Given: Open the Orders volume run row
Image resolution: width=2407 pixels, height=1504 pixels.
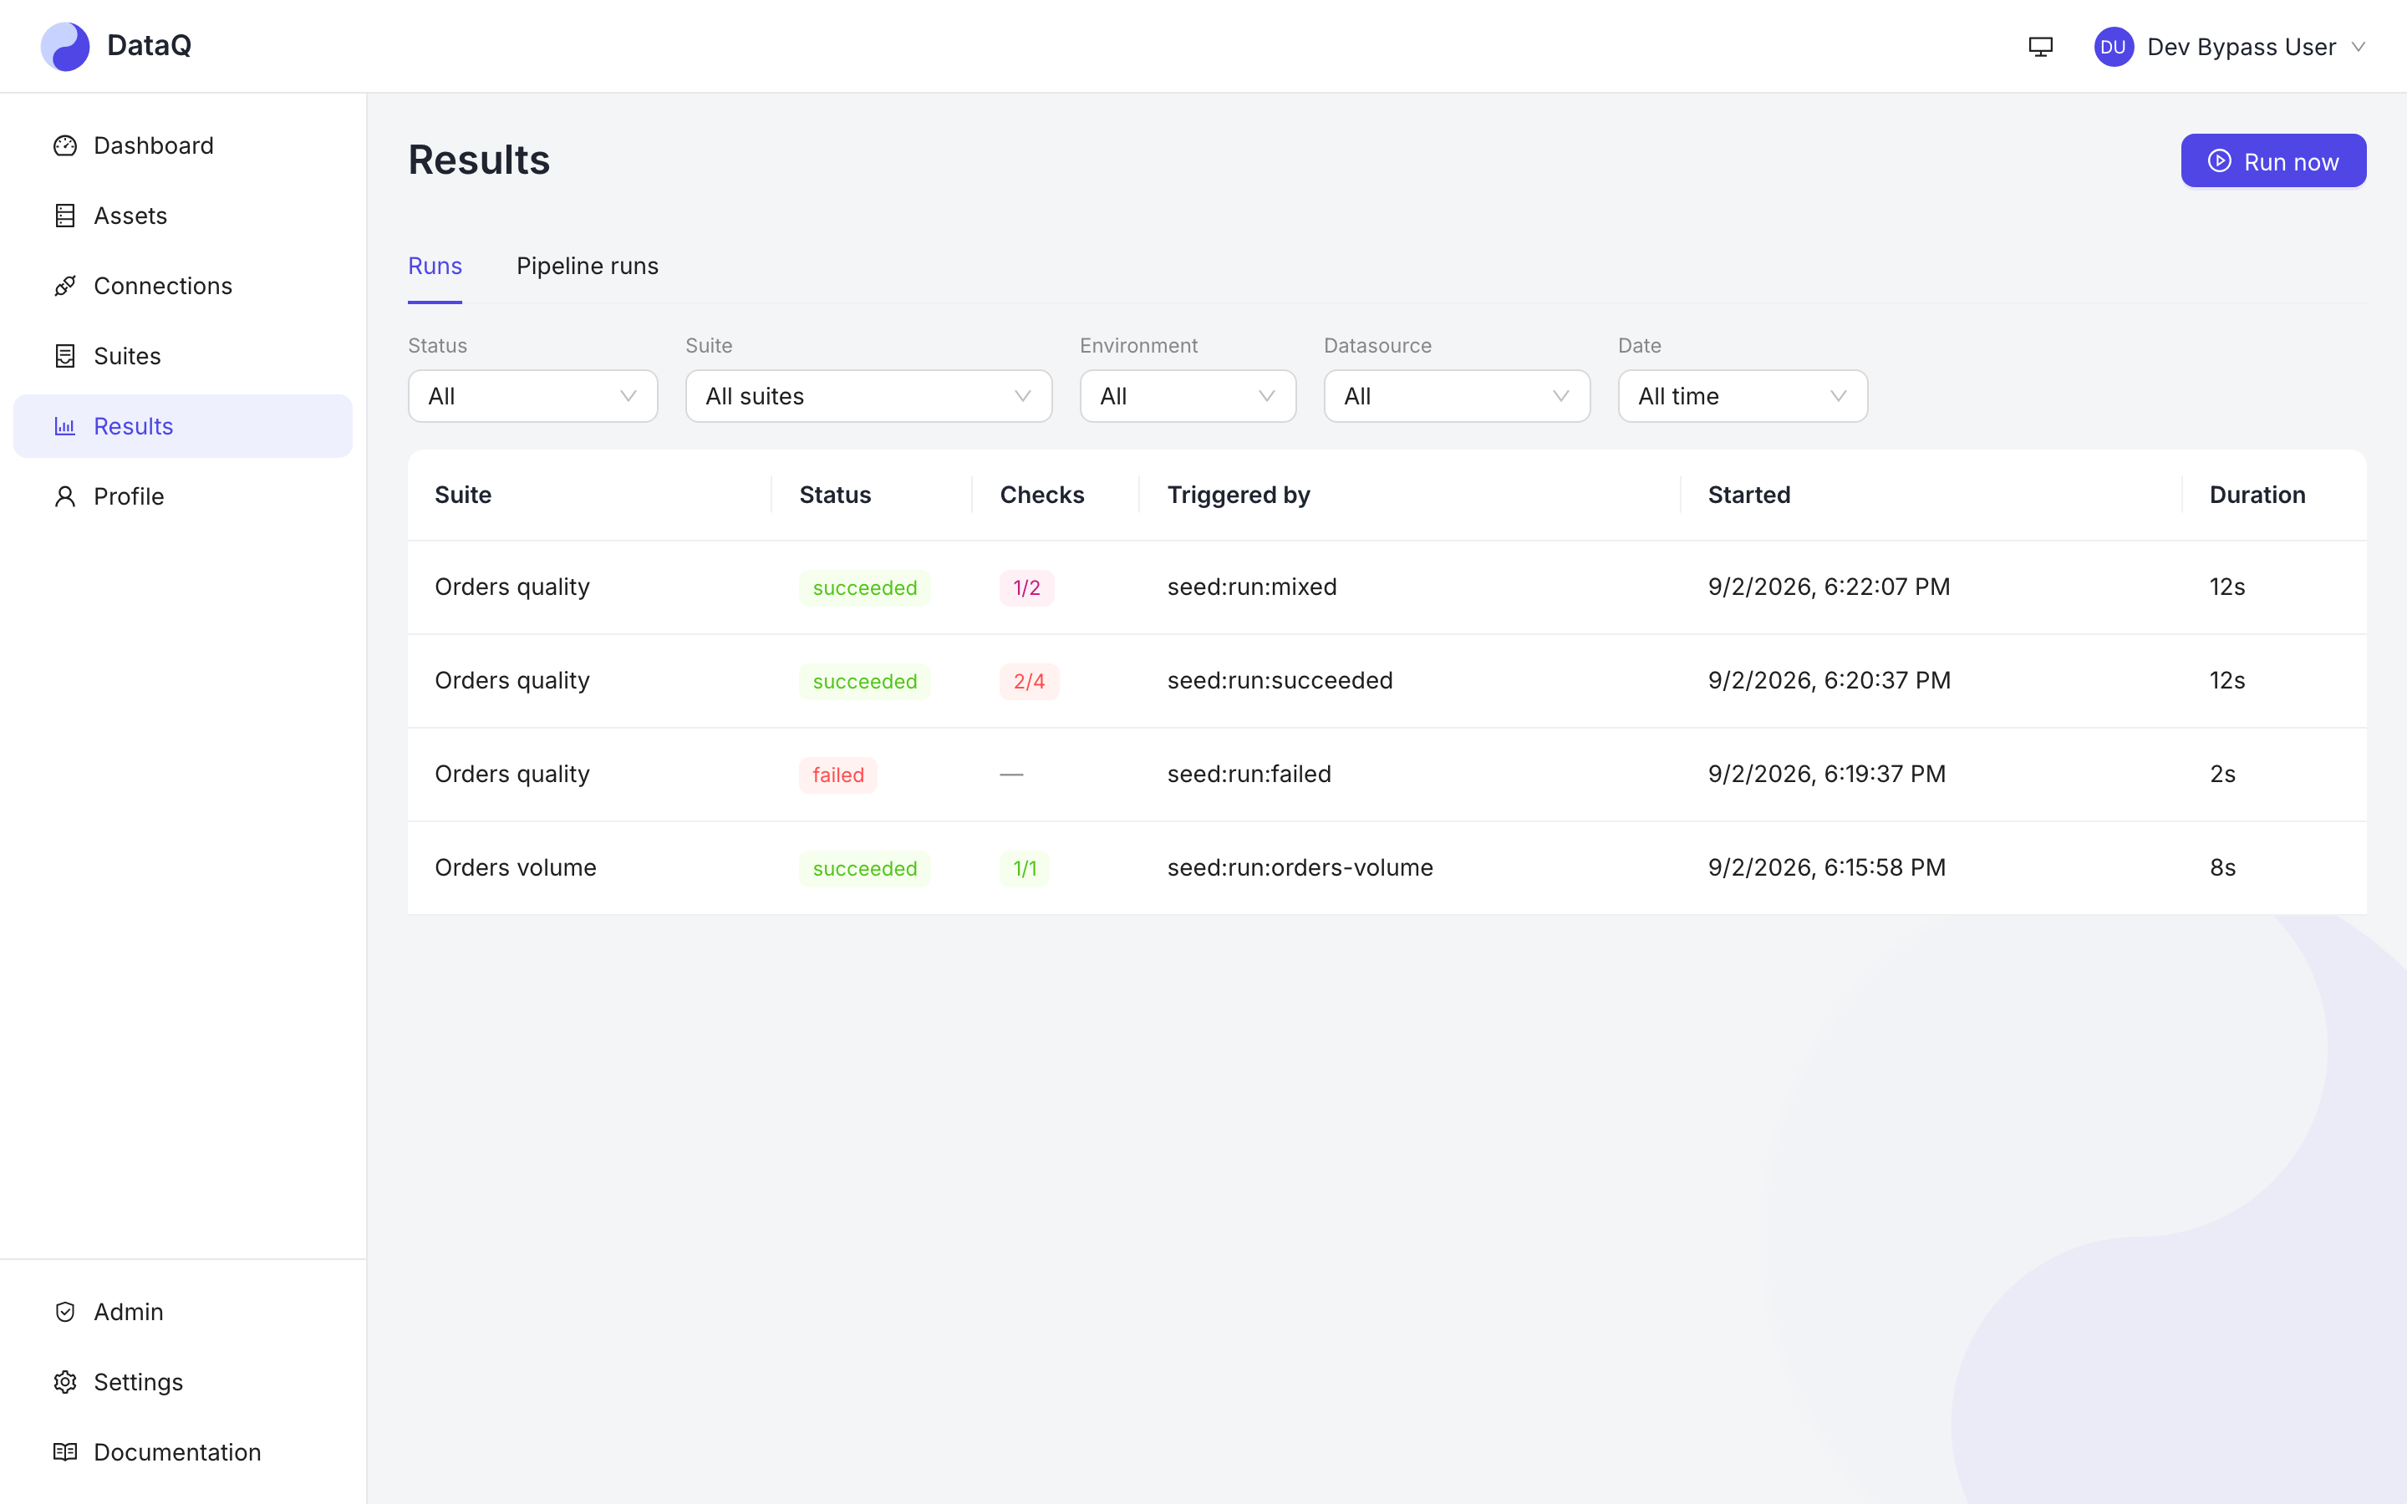Looking at the screenshot, I should (1387, 868).
